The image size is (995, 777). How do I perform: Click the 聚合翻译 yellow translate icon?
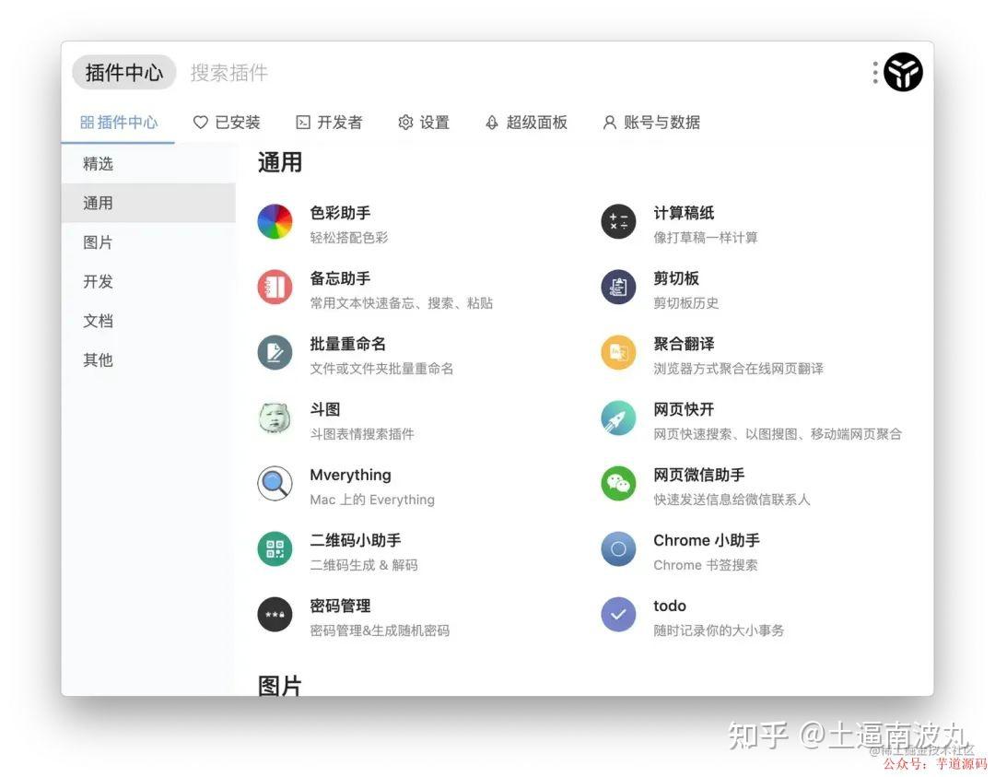point(618,352)
